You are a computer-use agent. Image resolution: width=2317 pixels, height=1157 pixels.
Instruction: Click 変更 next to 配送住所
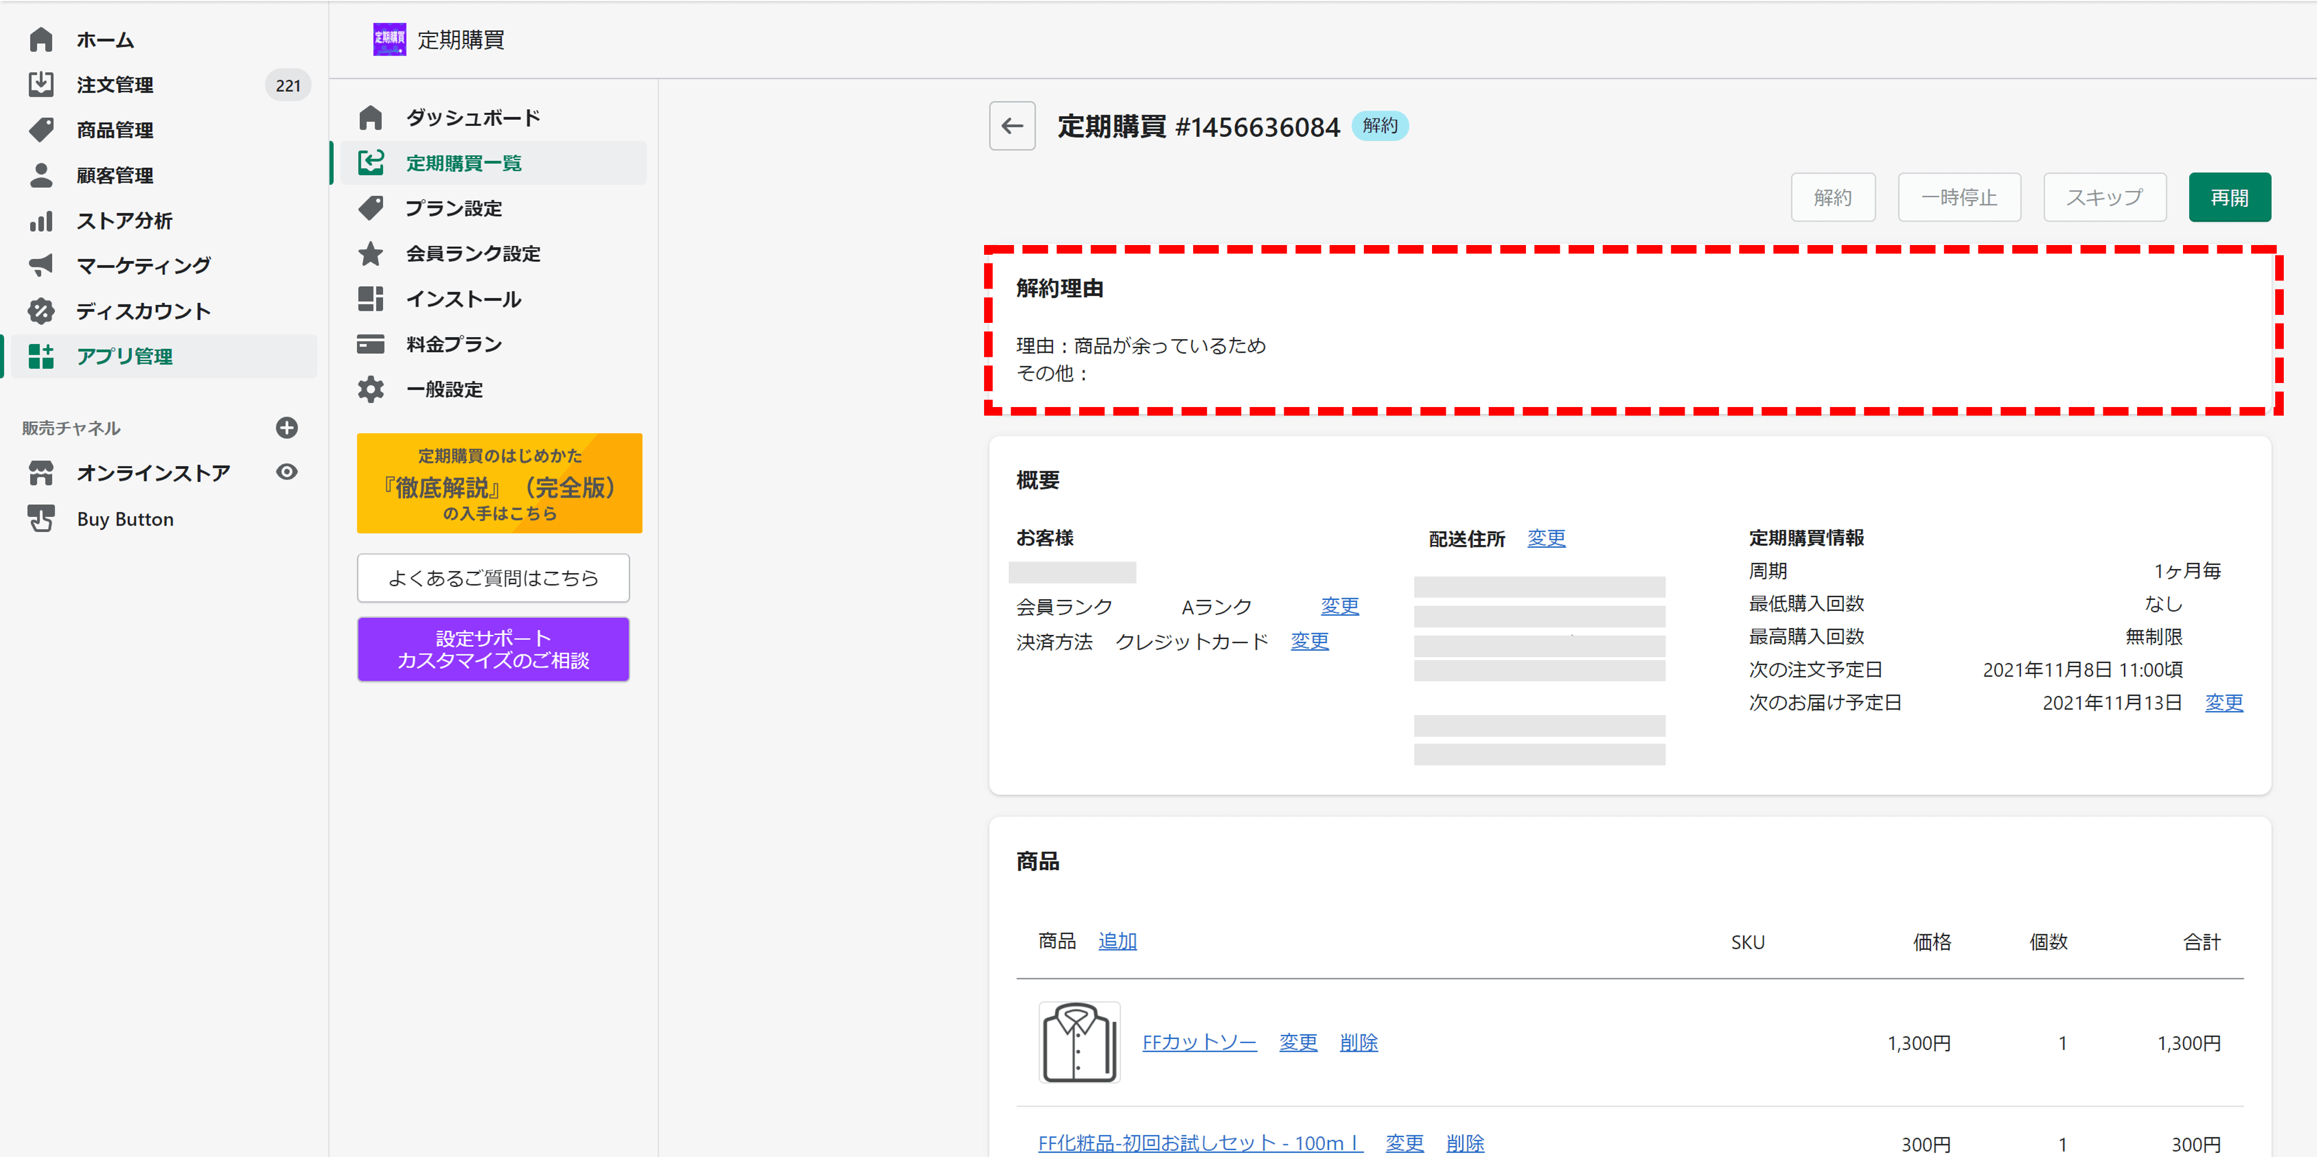coord(1545,539)
